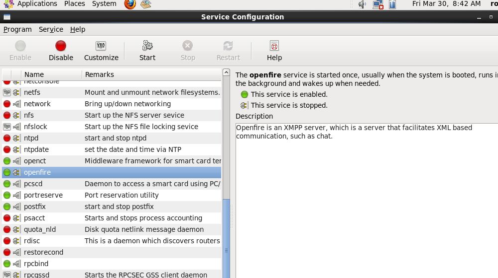Click the greyed Stop toolbar button
The width and height of the screenshot is (498, 278).
pos(188,51)
